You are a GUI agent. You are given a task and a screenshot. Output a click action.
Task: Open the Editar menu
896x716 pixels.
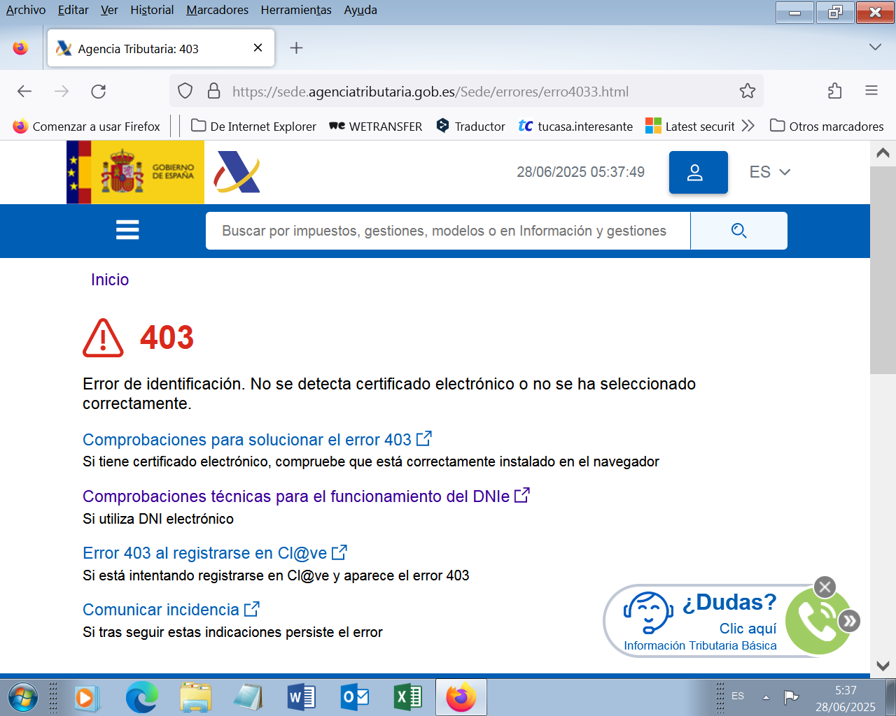pyautogui.click(x=73, y=10)
